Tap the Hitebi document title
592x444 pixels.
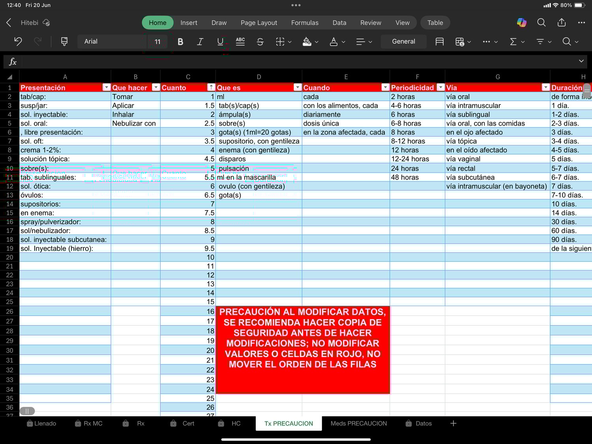coord(30,23)
